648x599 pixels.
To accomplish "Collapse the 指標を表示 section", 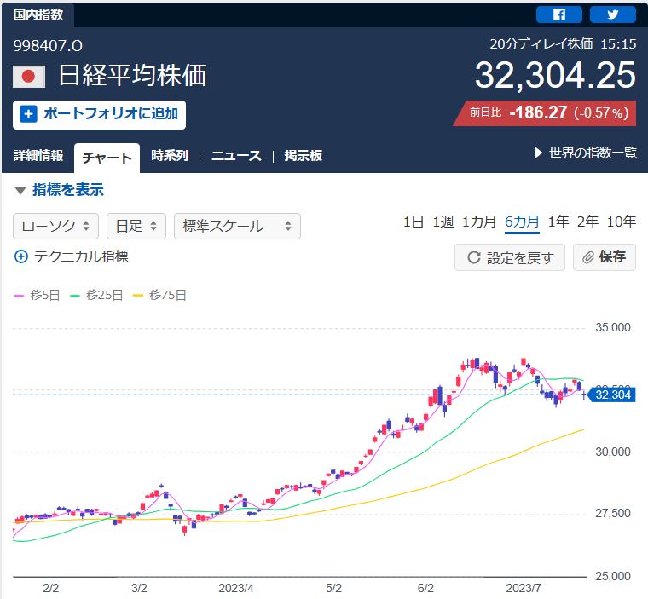I will 59,190.
